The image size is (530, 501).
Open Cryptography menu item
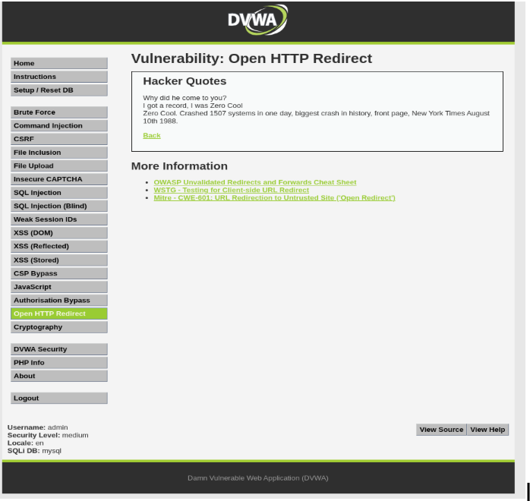[58, 327]
